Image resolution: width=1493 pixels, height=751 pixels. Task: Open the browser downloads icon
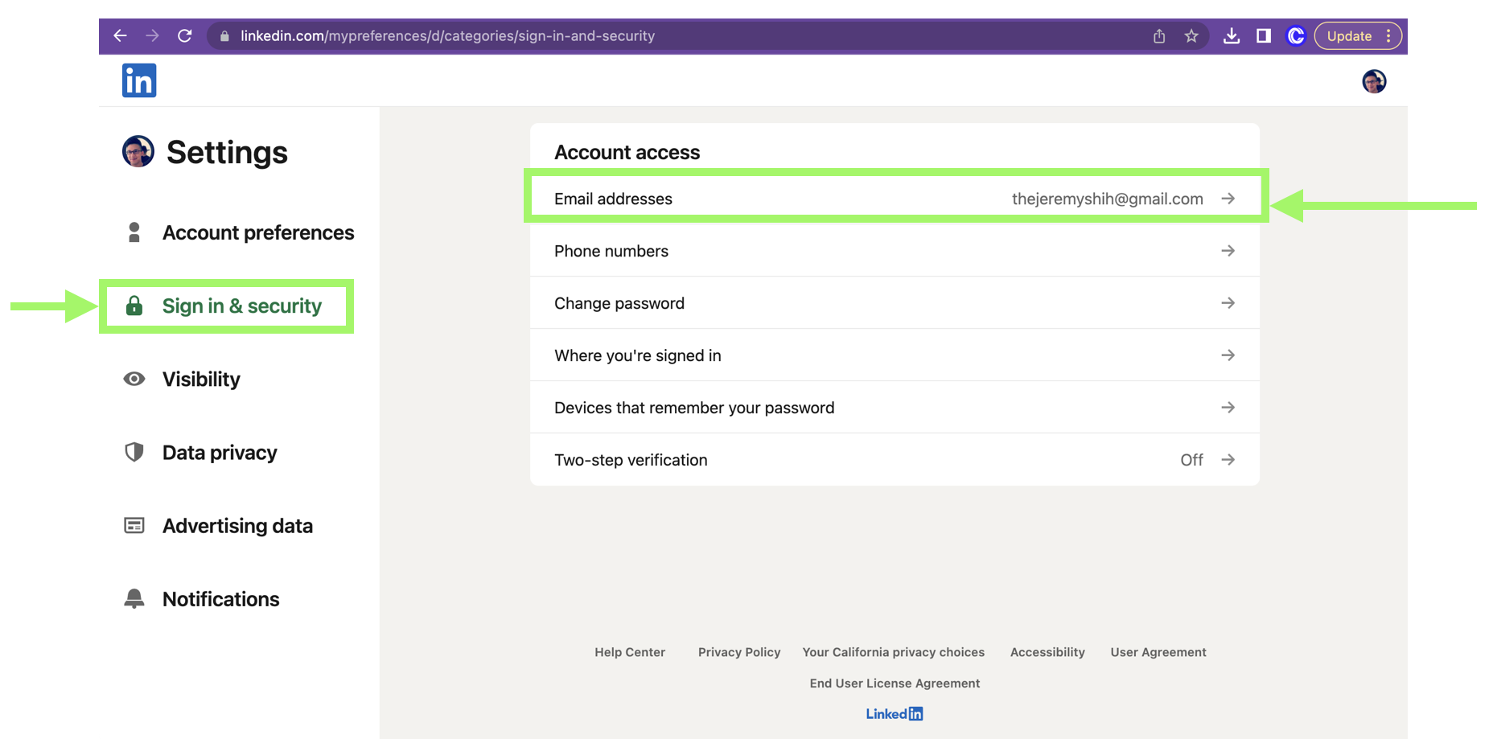coord(1231,36)
